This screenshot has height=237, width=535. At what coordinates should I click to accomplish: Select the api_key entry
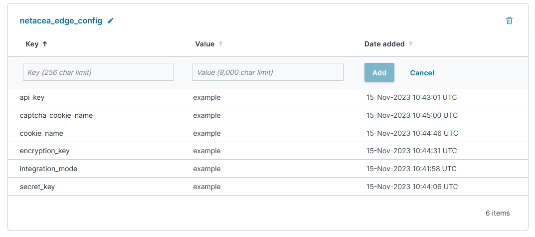(32, 97)
